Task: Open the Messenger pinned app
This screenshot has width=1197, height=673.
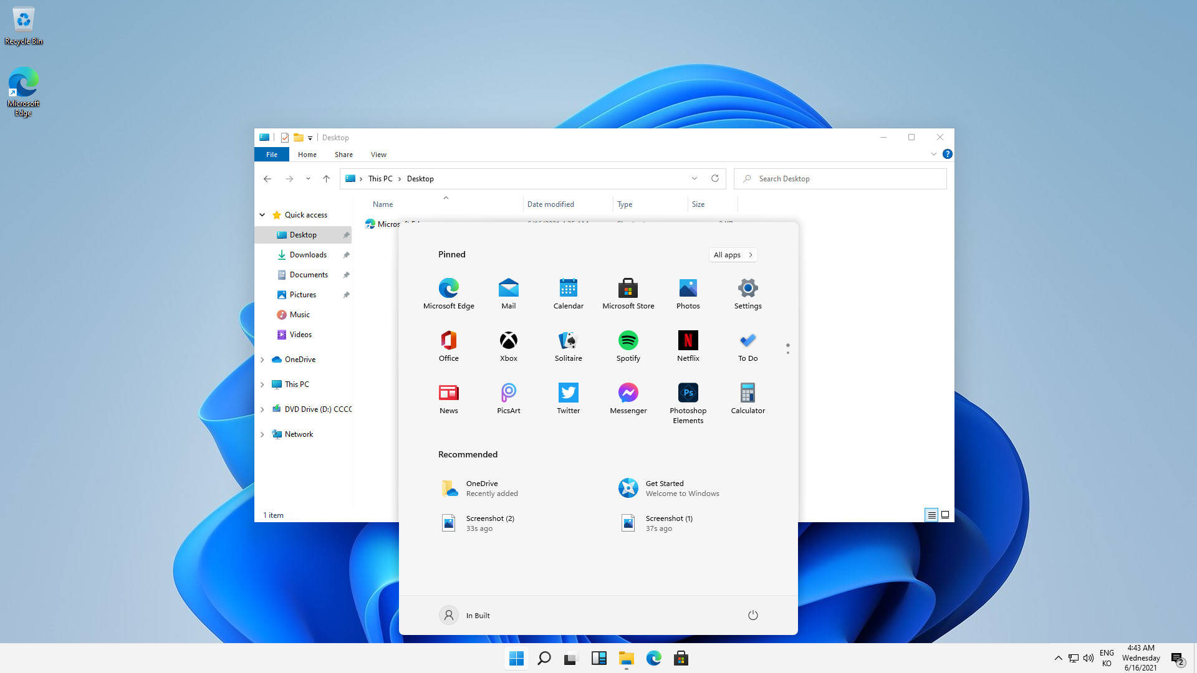Action: pos(628,398)
